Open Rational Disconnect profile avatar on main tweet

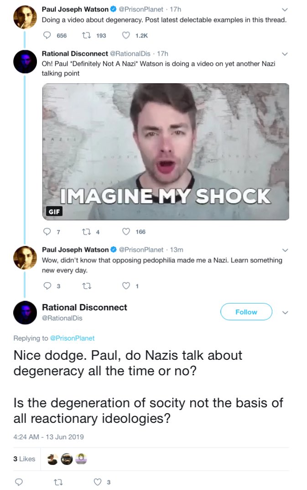(25, 313)
